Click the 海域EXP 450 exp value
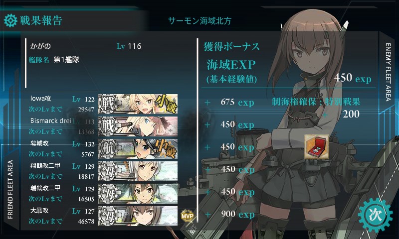The height and width of the screenshot is (239, 399). pos(353,78)
